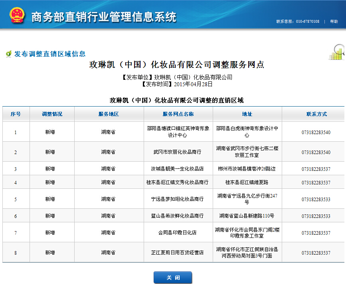
Task: Select address 湖南省武冈市步行街七栋二楼玫丽工作室
Action: pos(247,152)
